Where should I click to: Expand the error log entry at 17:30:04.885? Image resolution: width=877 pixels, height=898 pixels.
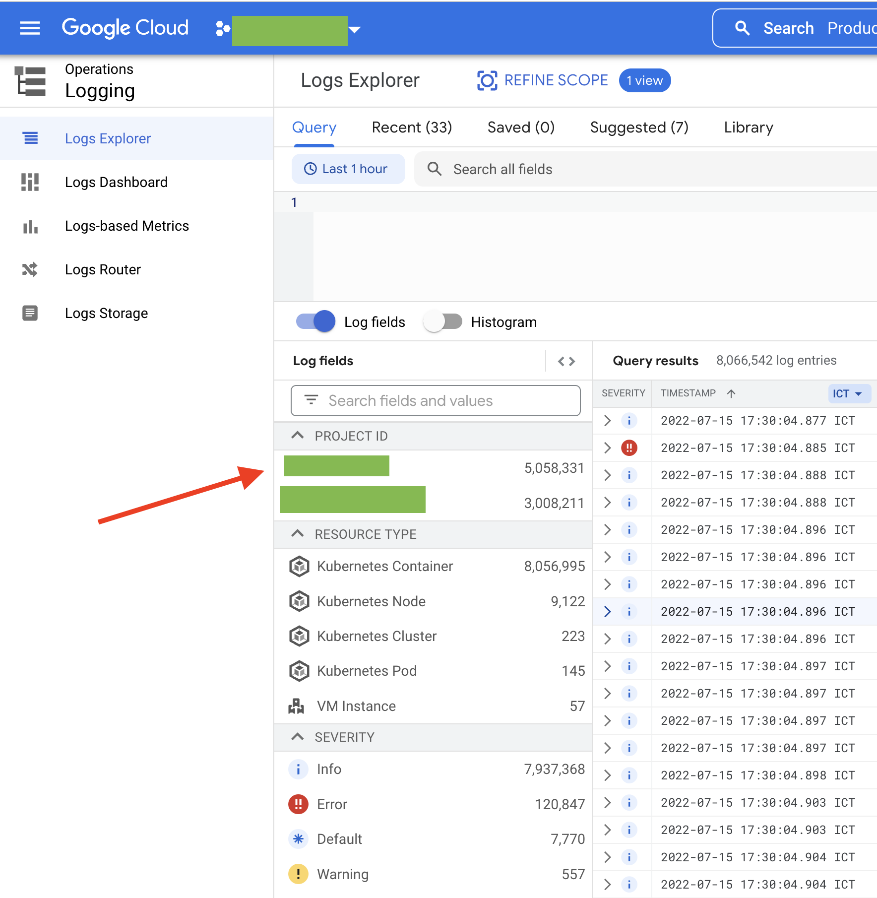pyautogui.click(x=607, y=448)
